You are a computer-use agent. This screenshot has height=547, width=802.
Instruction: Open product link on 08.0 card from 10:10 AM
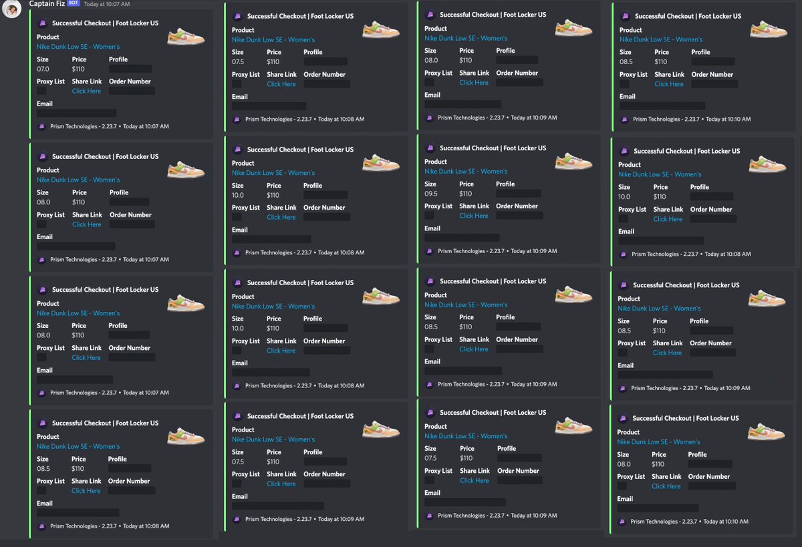coord(658,441)
